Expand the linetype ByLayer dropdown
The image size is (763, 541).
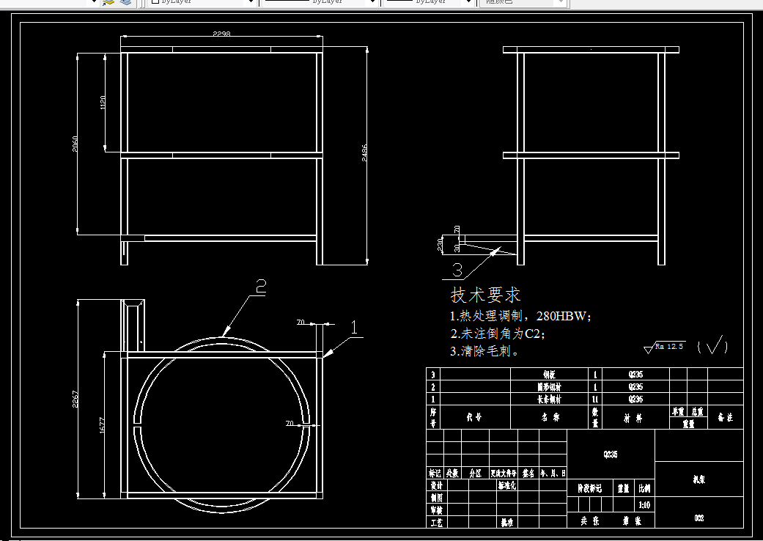tap(373, 2)
